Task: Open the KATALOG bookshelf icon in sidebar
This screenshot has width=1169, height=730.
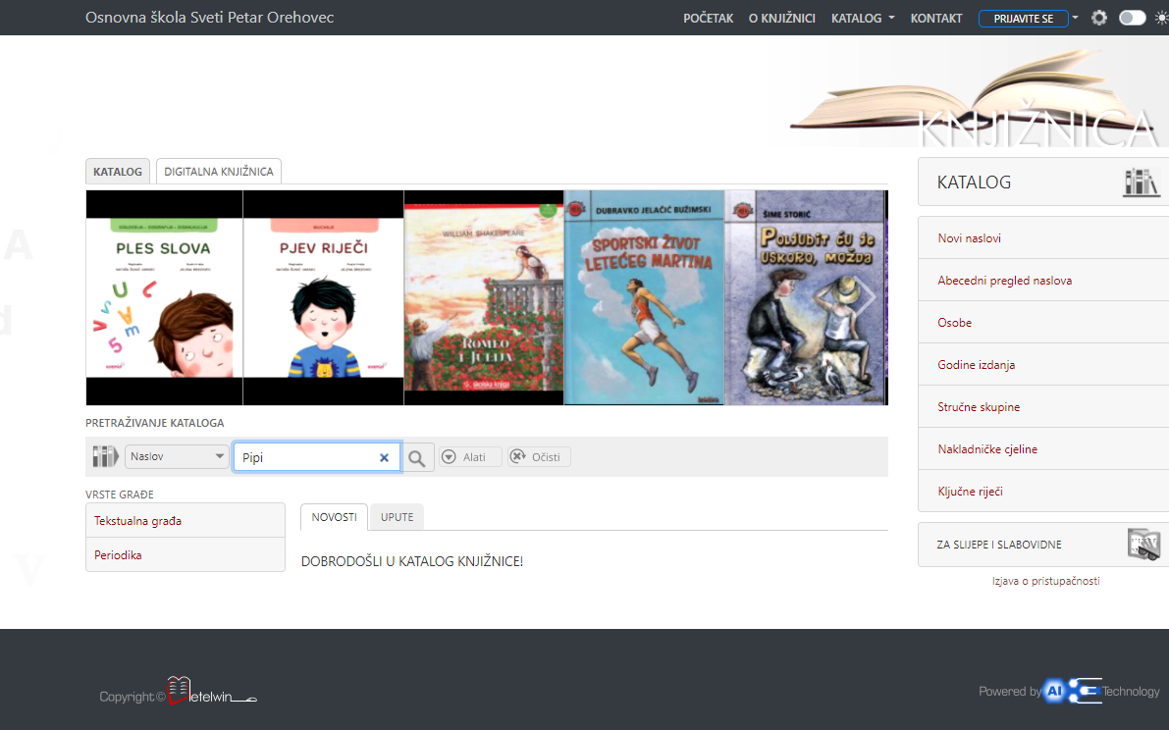Action: (x=1141, y=182)
